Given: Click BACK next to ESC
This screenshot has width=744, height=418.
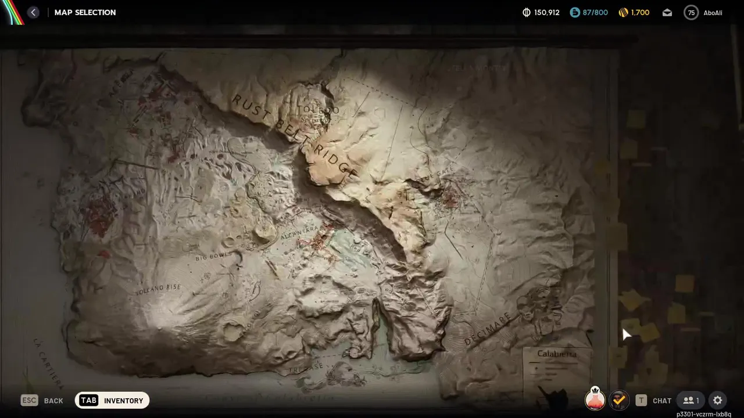Looking at the screenshot, I should (x=53, y=401).
